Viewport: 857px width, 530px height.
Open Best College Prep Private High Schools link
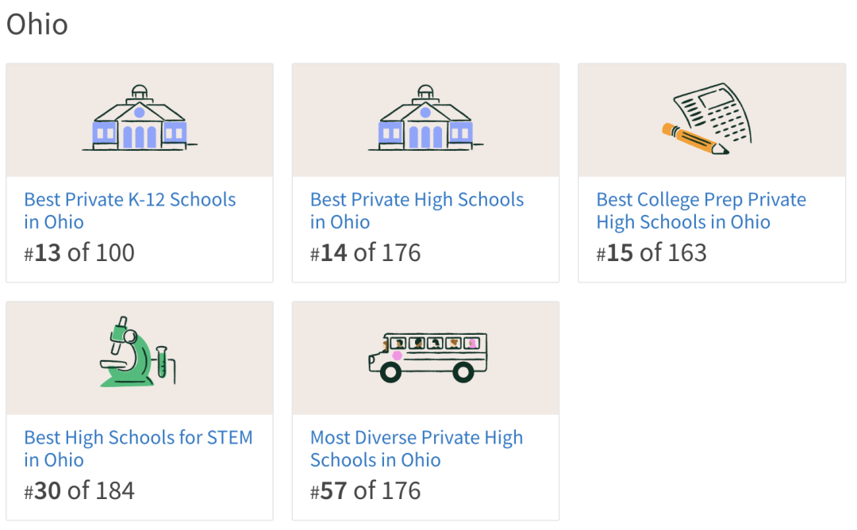[701, 210]
